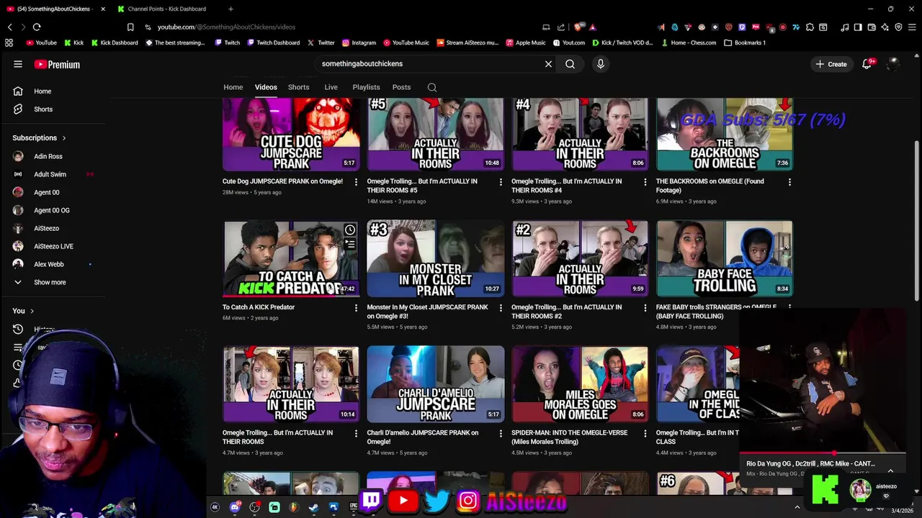Viewport: 922px width, 518px height.
Task: Open the Miles Morales Goes On Omegle thumbnail
Action: click(580, 384)
